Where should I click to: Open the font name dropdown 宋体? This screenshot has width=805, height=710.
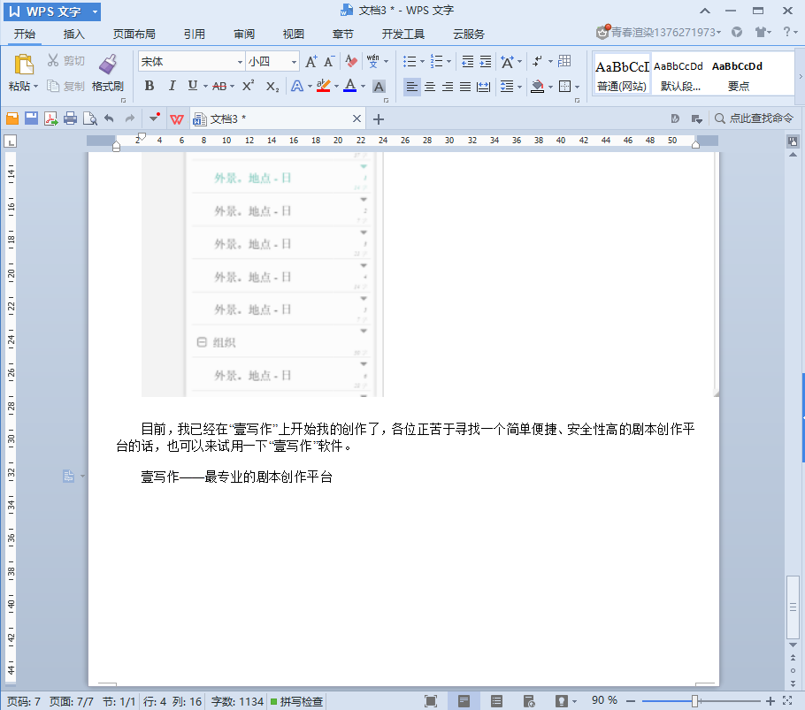tap(240, 62)
